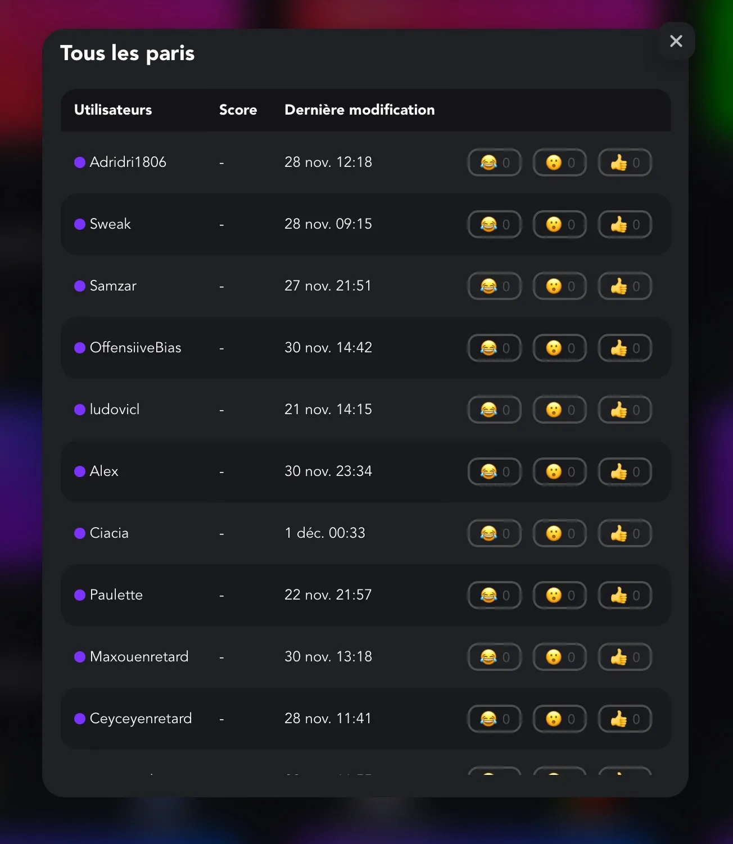This screenshot has width=733, height=844.
Task: Give thumbs up to Sweak's bet
Action: 625,224
